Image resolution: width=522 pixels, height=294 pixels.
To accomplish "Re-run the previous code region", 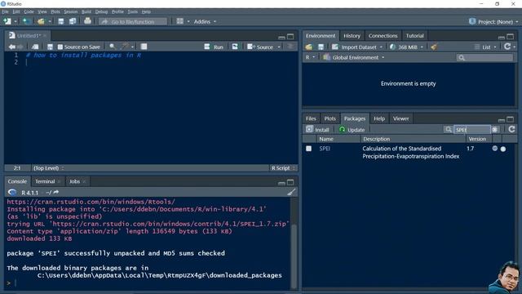I will pyautogui.click(x=235, y=47).
